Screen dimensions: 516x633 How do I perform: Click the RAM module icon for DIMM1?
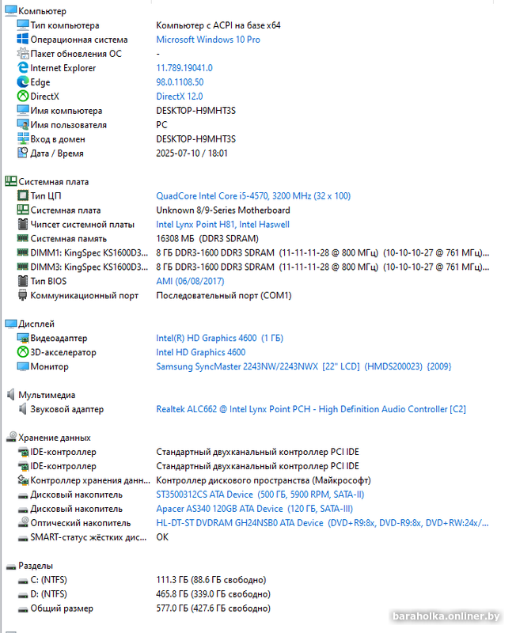pos(23,252)
